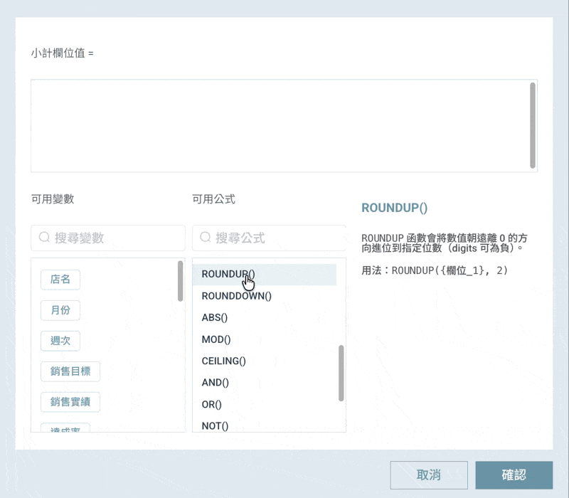The image size is (569, 498).
Task: Pick the ROUNDDOWN() formula
Action: click(x=237, y=296)
